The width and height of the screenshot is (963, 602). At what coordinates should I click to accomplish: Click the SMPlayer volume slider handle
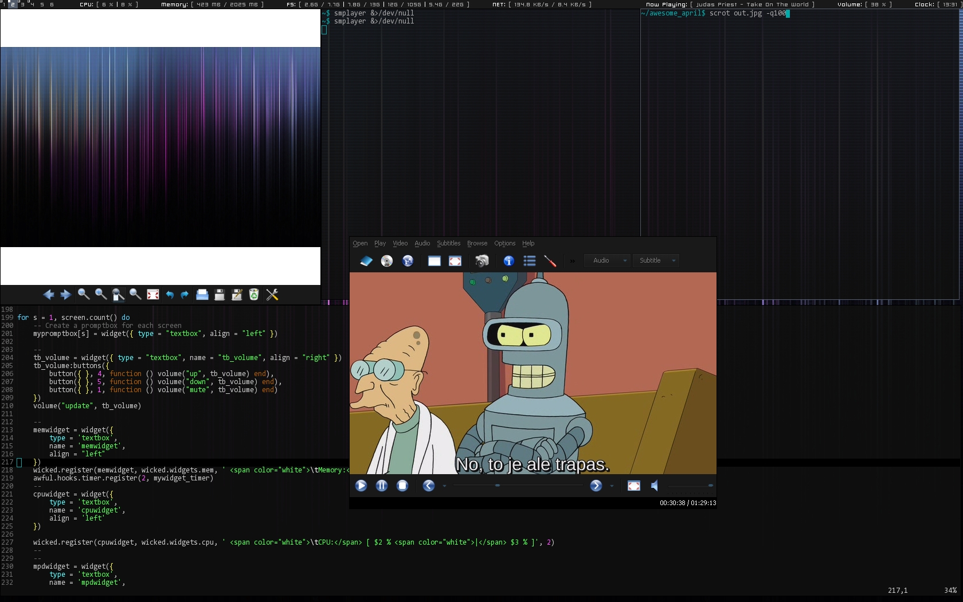[710, 485]
